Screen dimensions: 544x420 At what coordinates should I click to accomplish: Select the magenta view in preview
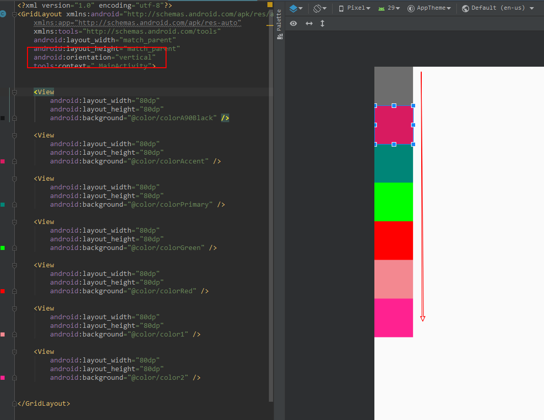click(x=393, y=318)
